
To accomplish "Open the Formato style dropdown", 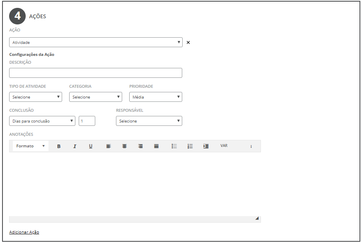I will 31,146.
